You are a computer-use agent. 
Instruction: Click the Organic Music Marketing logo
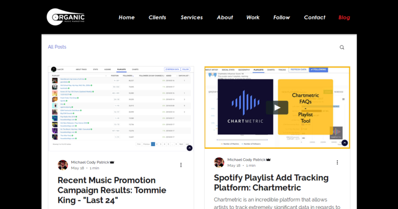(65, 17)
